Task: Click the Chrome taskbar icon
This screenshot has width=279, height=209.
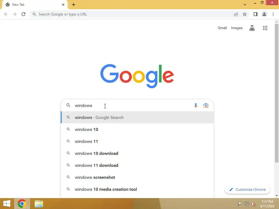Action: pyautogui.click(x=22, y=204)
